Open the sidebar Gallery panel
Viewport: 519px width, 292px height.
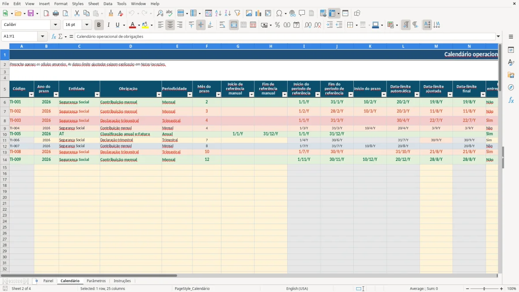point(511,75)
